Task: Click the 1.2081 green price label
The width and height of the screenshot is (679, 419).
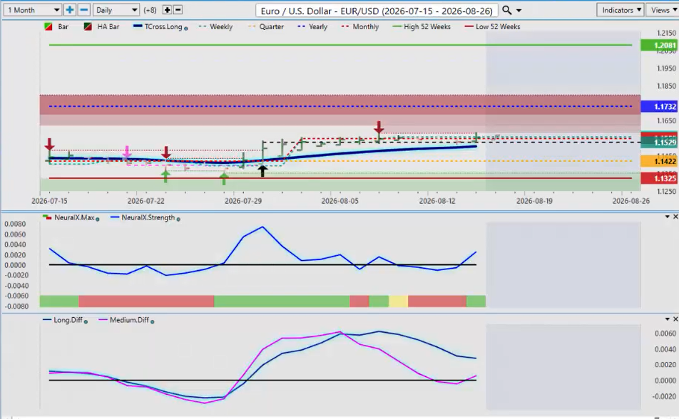Action: (x=658, y=45)
